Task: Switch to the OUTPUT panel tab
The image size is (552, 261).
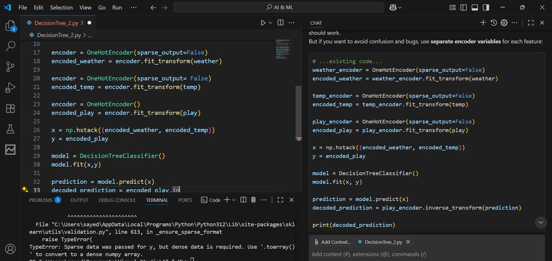Action: click(79, 200)
